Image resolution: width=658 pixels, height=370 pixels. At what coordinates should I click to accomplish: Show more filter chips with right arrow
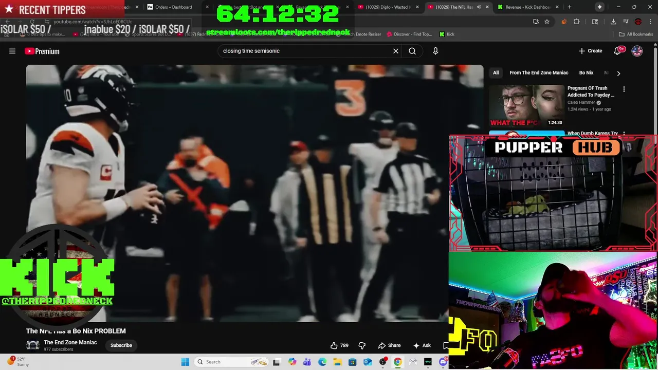pos(618,73)
